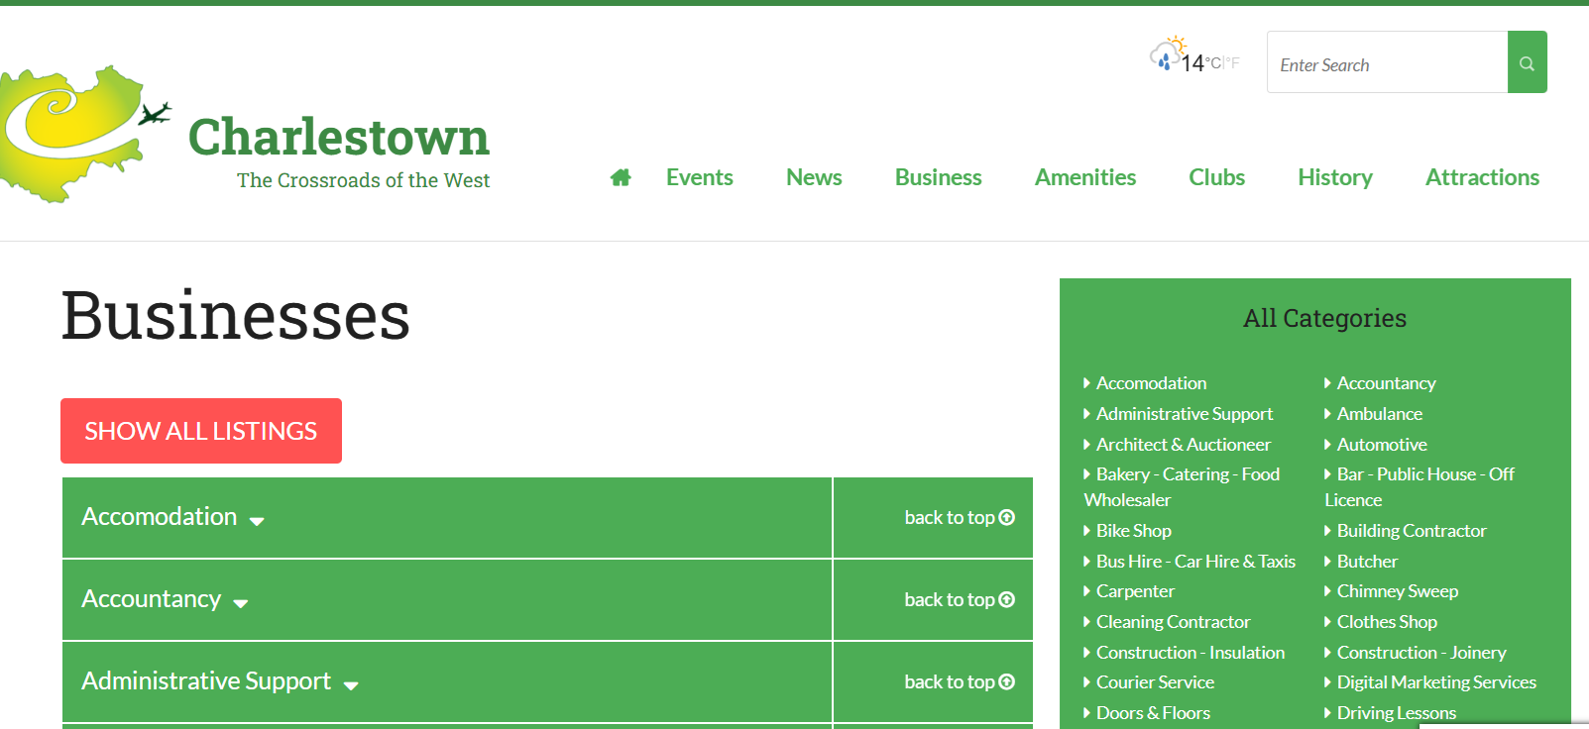Click the Enter Search input field
1589x729 pixels.
click(x=1387, y=63)
